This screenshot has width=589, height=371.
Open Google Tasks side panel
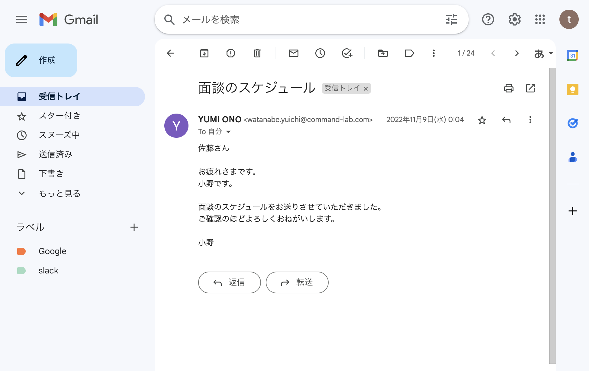[573, 123]
